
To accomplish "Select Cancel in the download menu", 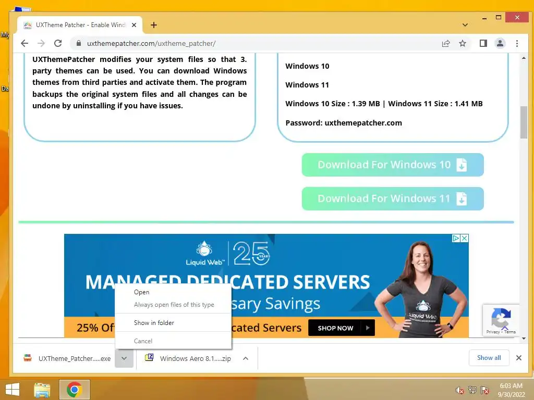I will click(x=173, y=341).
